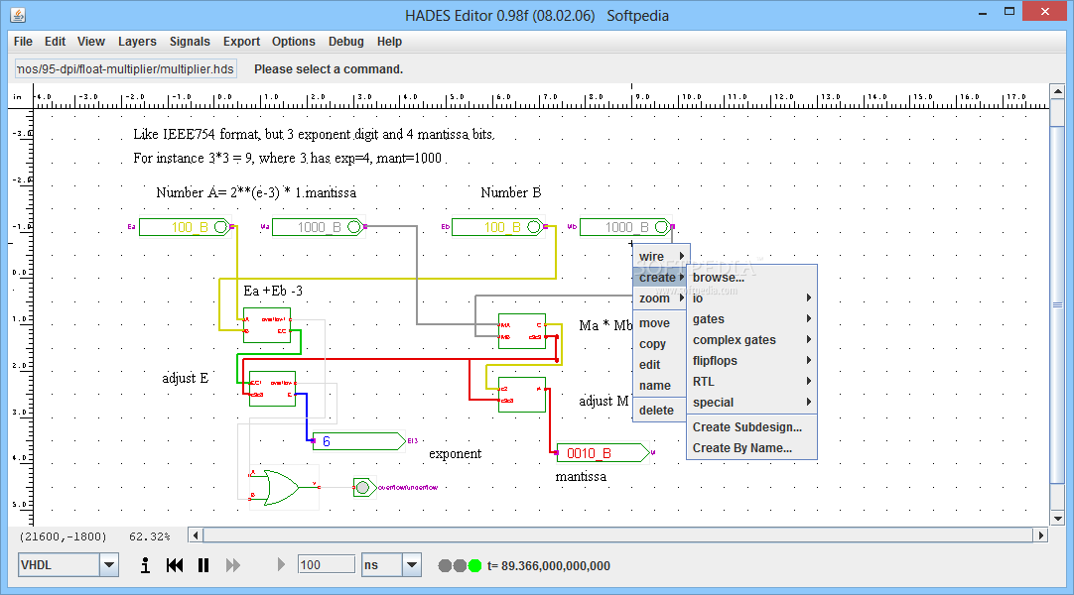Viewport: 1074px width, 595px height.
Task: Click the Mb input switch 1000_B
Action: (626, 227)
